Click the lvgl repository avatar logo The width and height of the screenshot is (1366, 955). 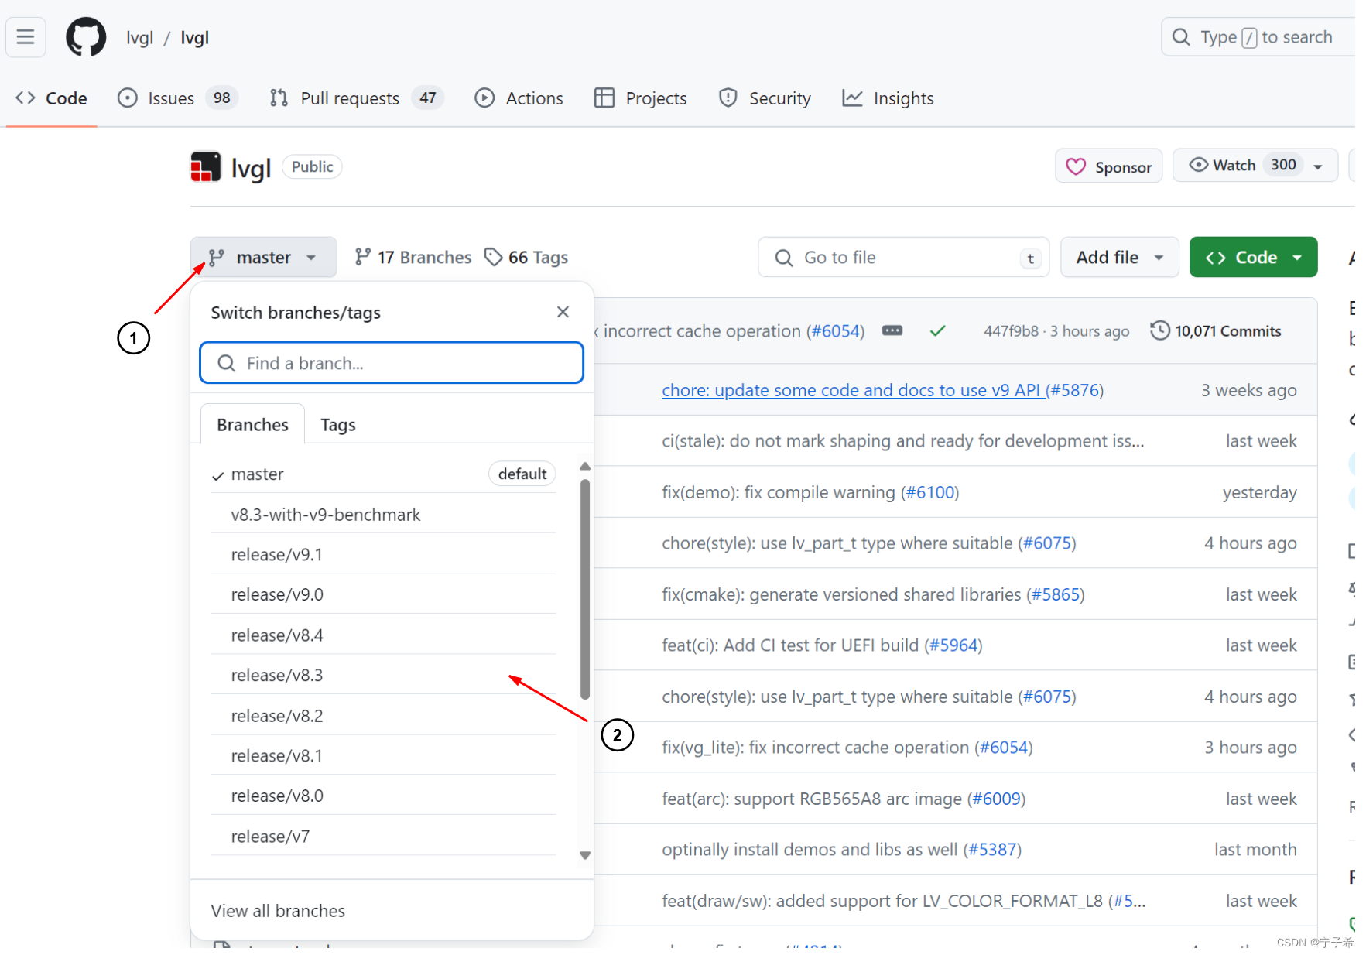click(x=206, y=167)
